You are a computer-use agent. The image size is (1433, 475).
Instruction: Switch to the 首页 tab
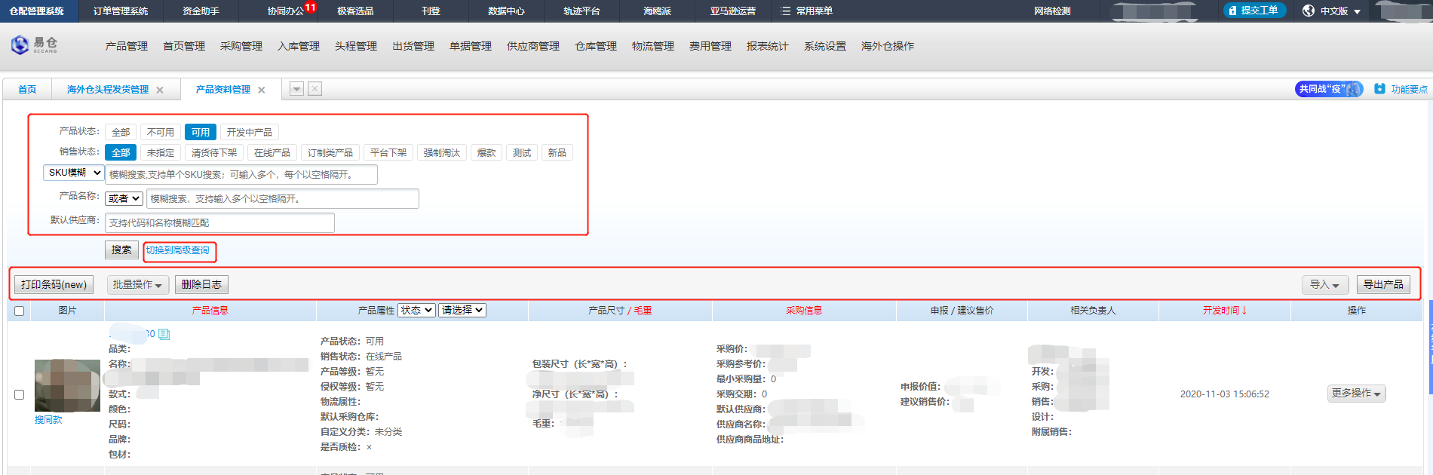coord(27,89)
